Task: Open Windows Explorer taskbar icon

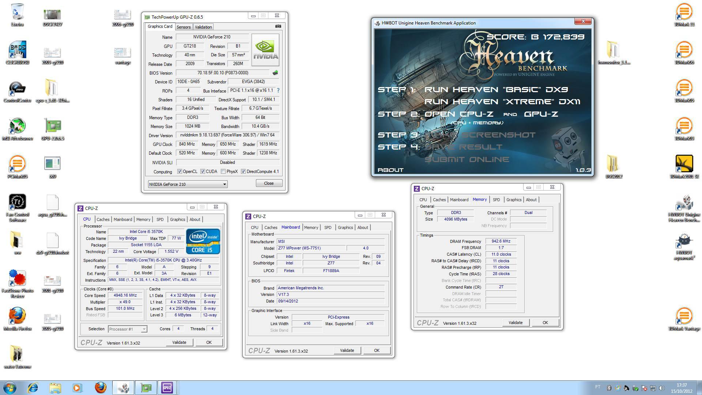Action: [55, 388]
